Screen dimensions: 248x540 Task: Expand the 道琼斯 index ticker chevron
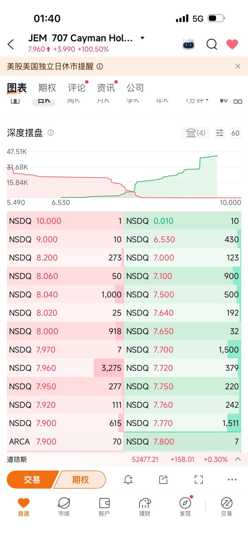click(x=237, y=459)
